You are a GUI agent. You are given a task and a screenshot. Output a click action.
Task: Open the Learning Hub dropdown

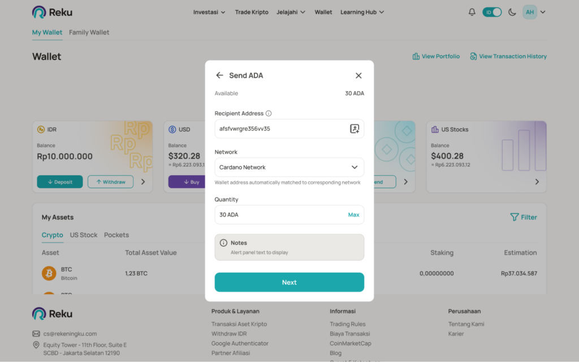click(x=362, y=12)
